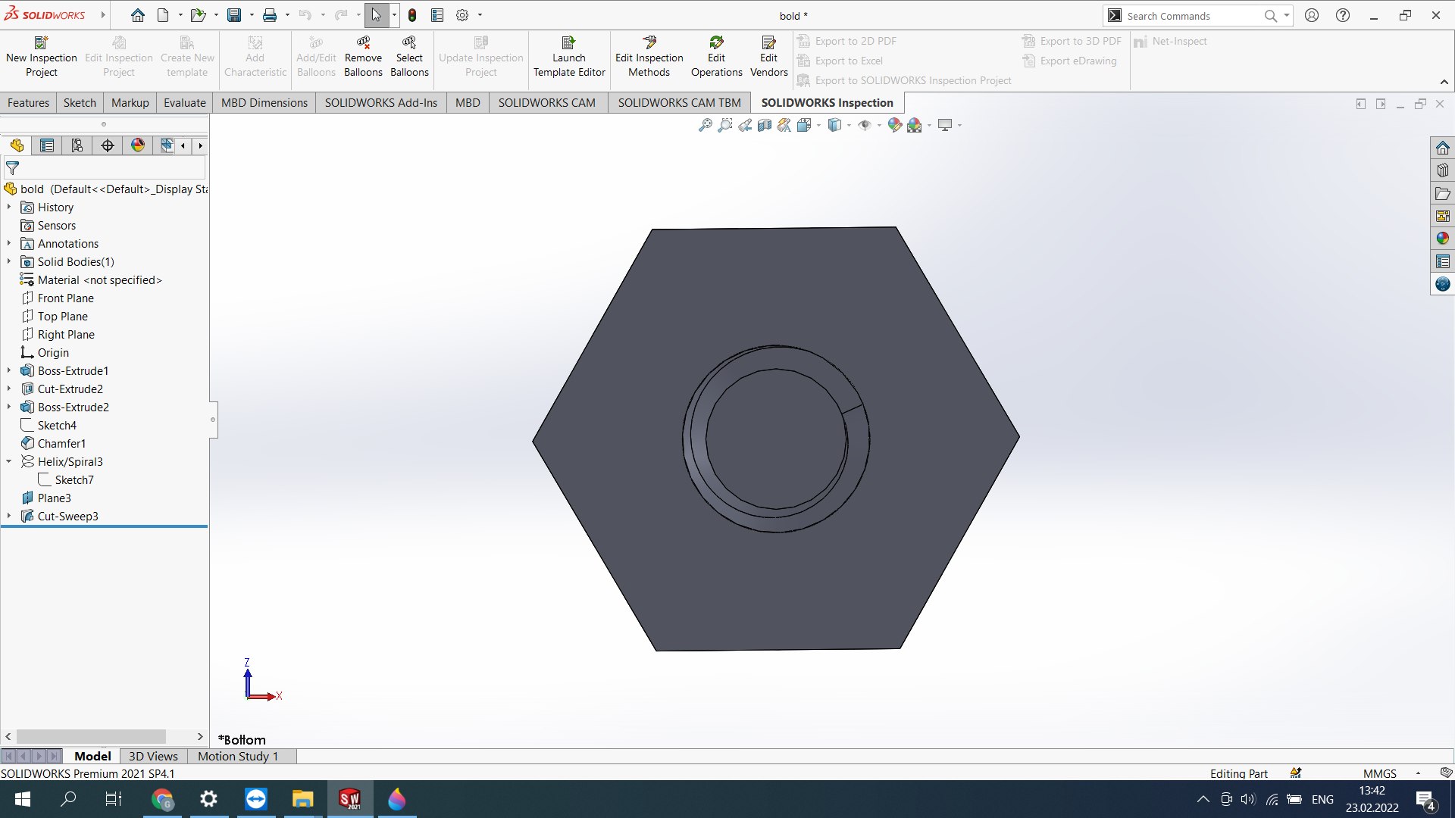This screenshot has height=818, width=1455.
Task: Click Remove Balloons in the Inspection ribbon
Action: tap(363, 57)
